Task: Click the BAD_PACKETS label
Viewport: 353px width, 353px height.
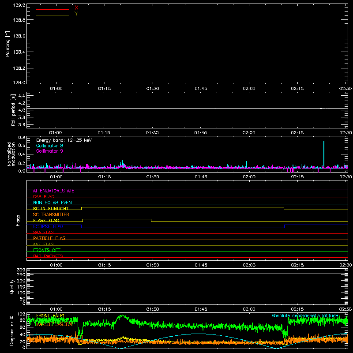Action: [48, 256]
